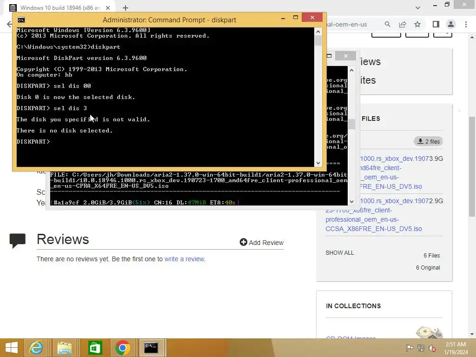The image size is (476, 357).
Task: Select the Windows 10 build 18946 tab
Action: (x=59, y=8)
